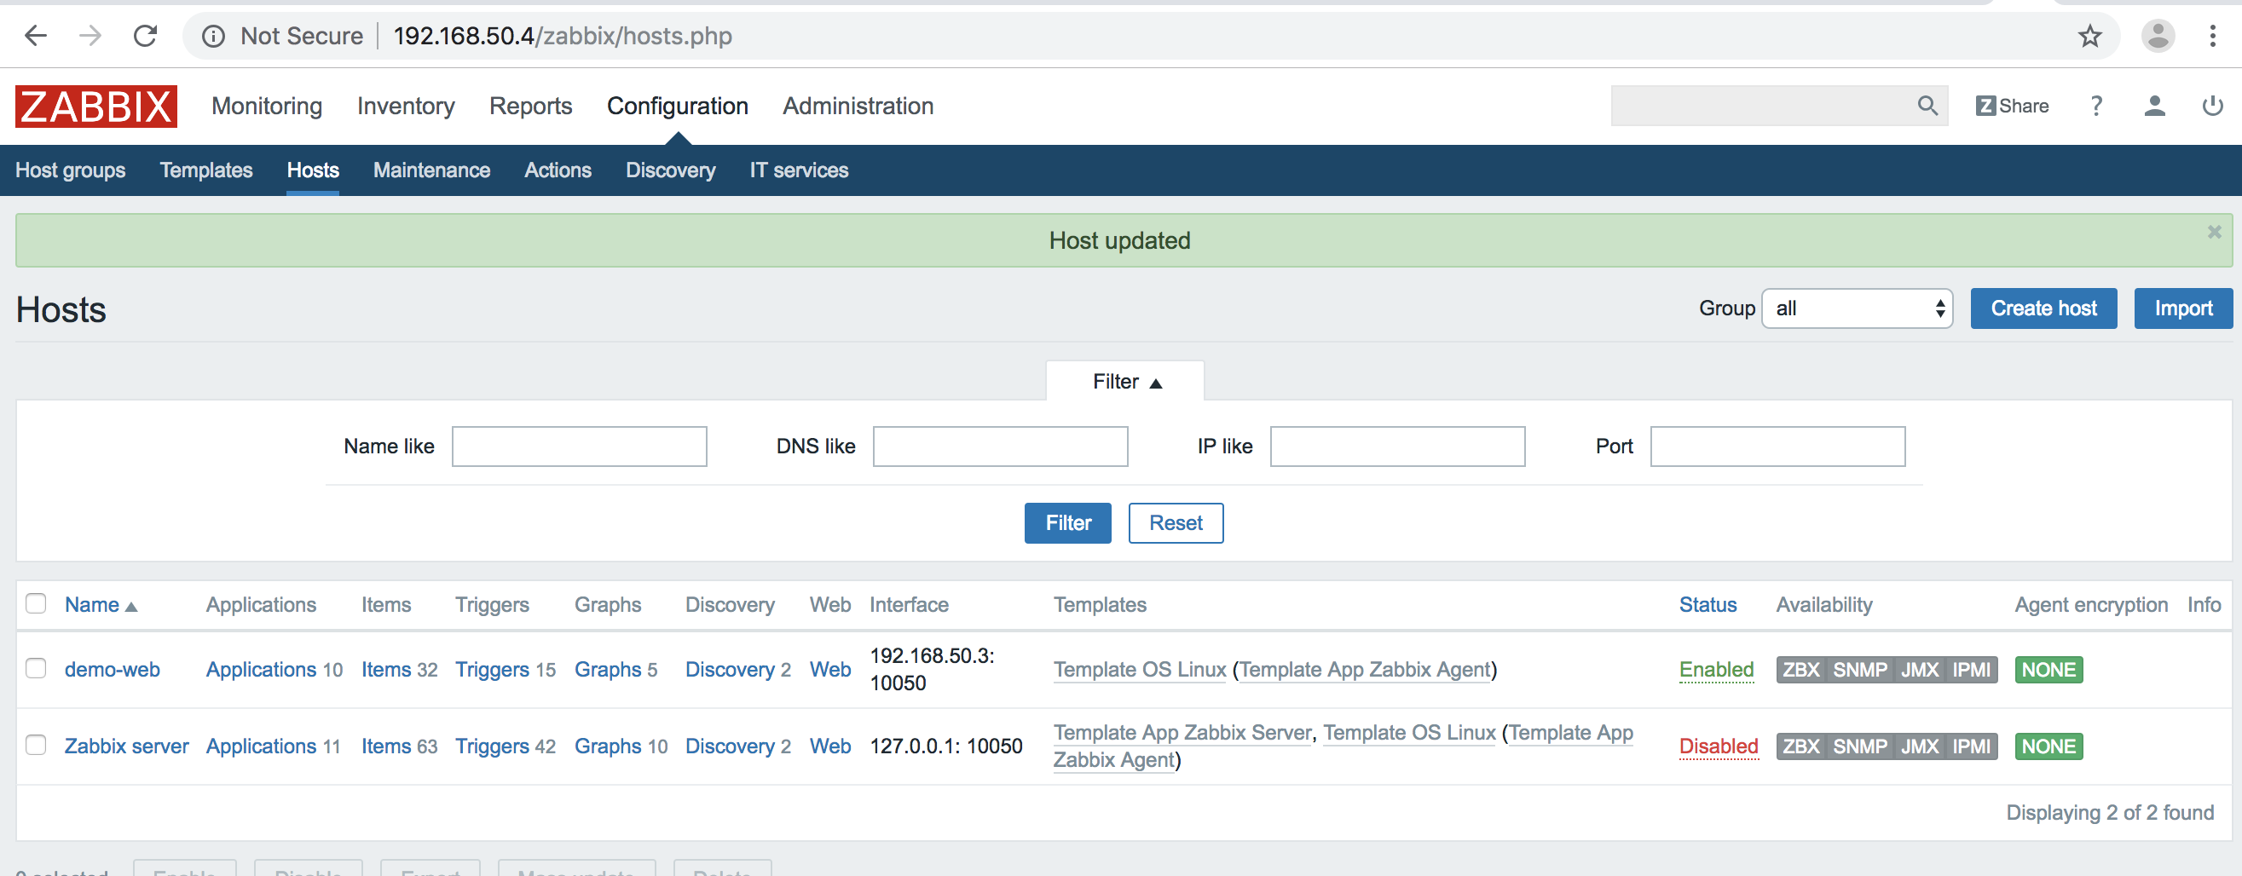Click SNMP badge for Zabbix server
Viewport: 2242px width, 876px height.
click(1860, 746)
